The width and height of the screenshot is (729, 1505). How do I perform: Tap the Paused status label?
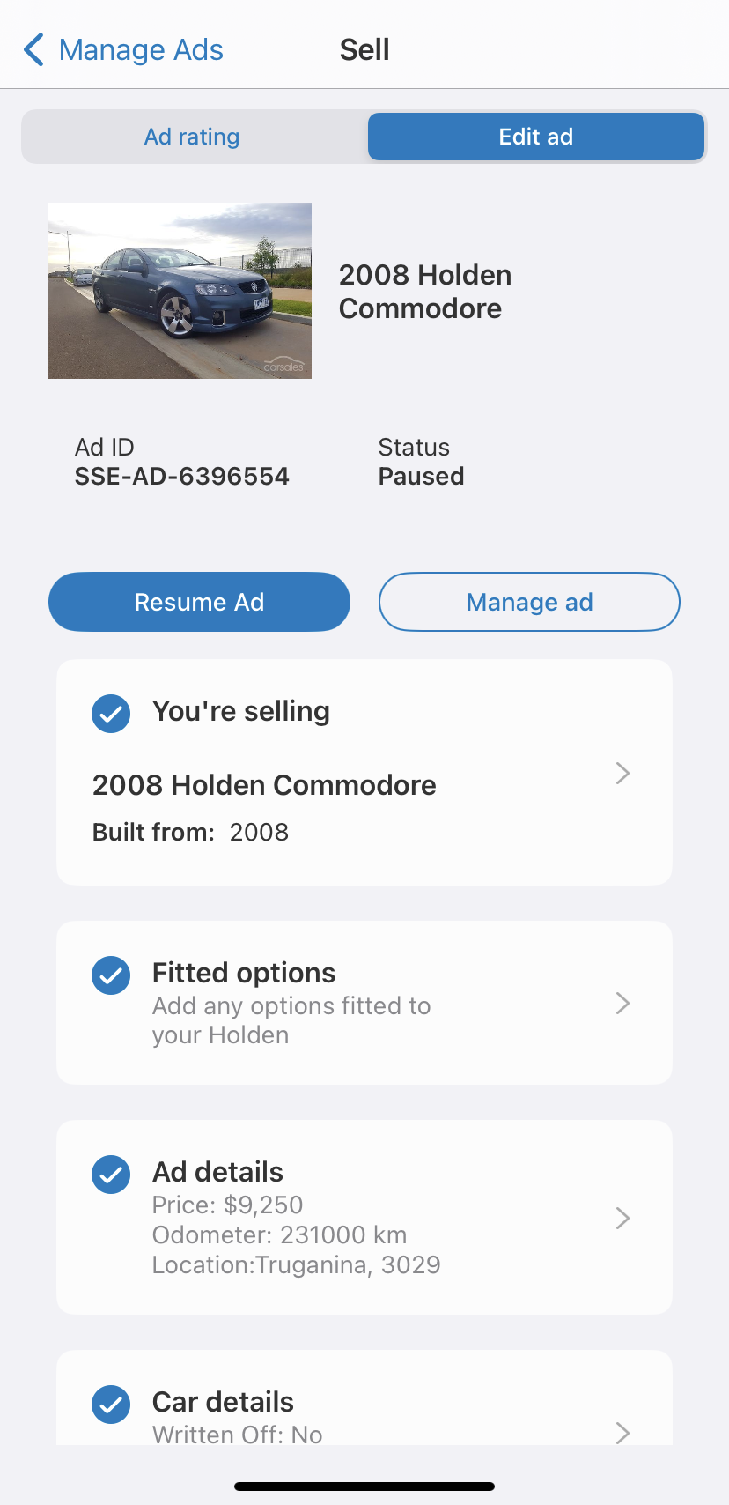click(421, 476)
